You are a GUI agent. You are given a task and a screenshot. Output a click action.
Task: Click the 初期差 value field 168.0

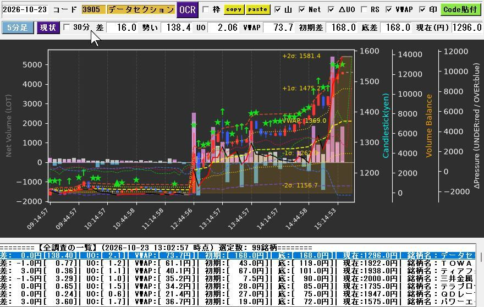click(342, 28)
